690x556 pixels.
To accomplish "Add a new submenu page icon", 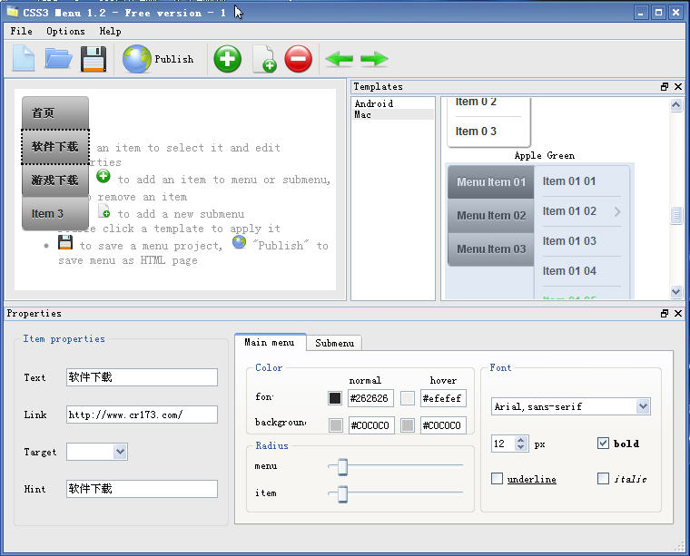I will pyautogui.click(x=263, y=60).
